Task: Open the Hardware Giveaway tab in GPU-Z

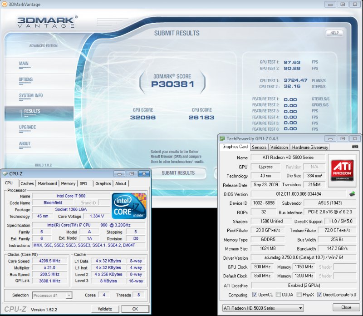Action: click(x=310, y=147)
